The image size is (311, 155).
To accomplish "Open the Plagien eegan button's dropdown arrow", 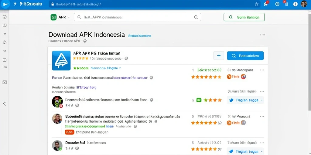I will pos(261,151).
